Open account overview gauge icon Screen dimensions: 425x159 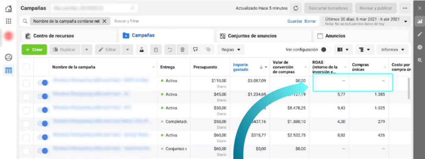coord(8,57)
